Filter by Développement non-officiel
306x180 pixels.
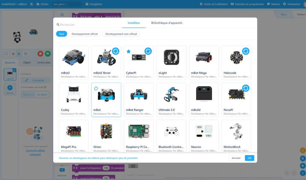tap(121, 34)
